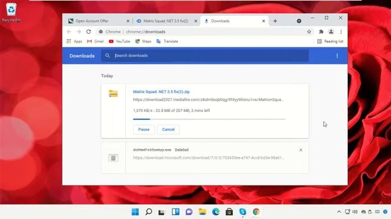Open the Chrome three-dot menu
This screenshot has width=391, height=219.
(341, 32)
